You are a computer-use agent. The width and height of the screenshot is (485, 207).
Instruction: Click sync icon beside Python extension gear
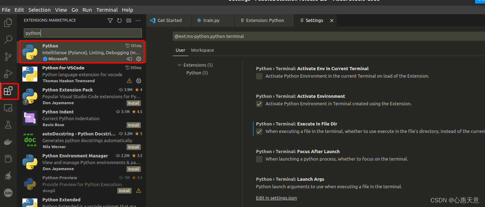pos(129,59)
